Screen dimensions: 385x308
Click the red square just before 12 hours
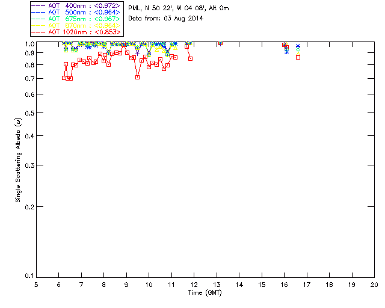190,59
